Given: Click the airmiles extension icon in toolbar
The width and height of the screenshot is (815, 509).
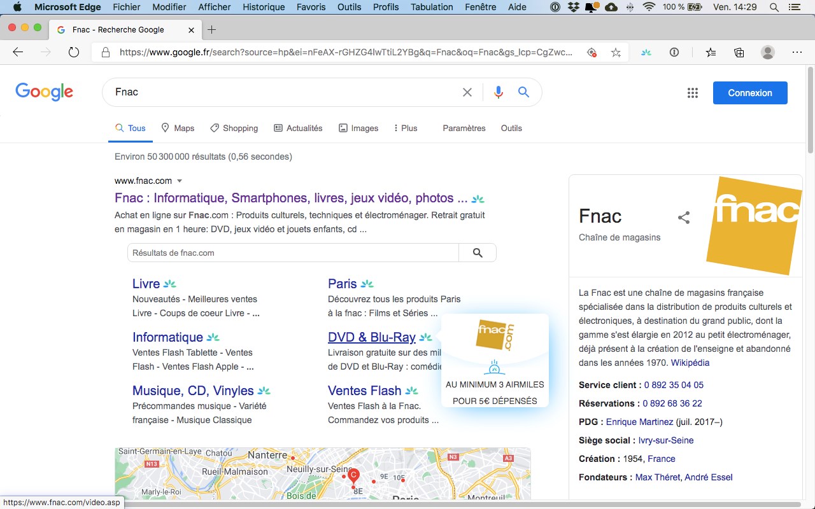Looking at the screenshot, I should (x=646, y=53).
